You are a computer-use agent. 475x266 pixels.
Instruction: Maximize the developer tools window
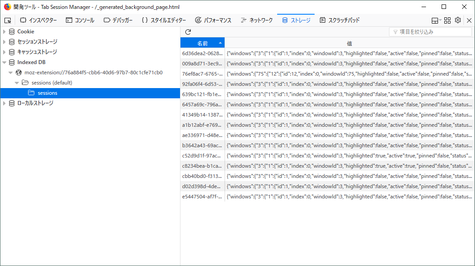(x=444, y=7)
